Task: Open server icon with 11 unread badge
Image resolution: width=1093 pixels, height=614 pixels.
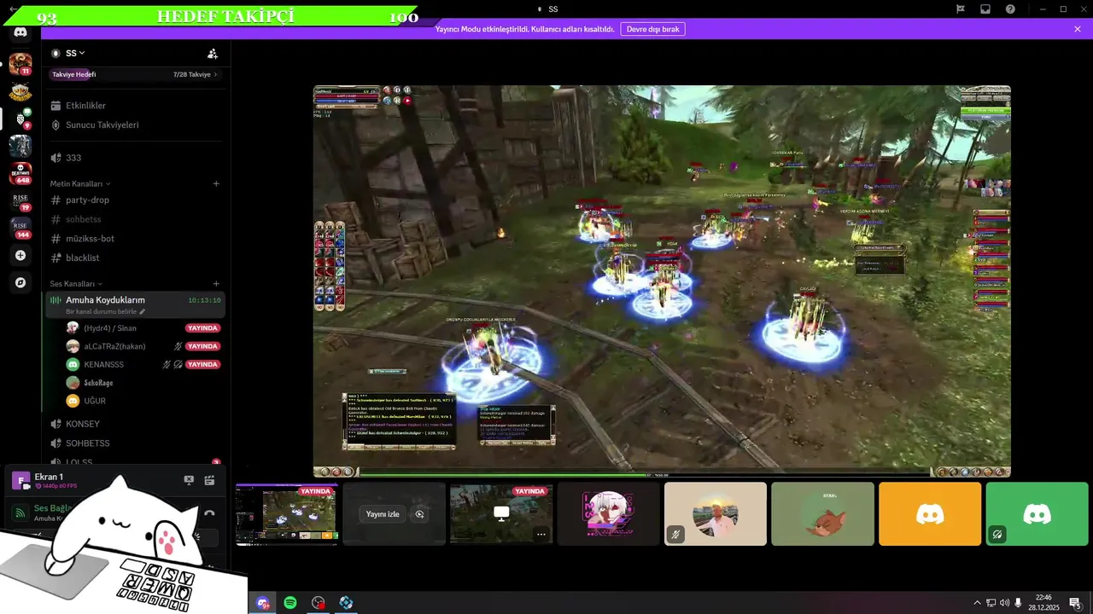Action: click(20, 64)
